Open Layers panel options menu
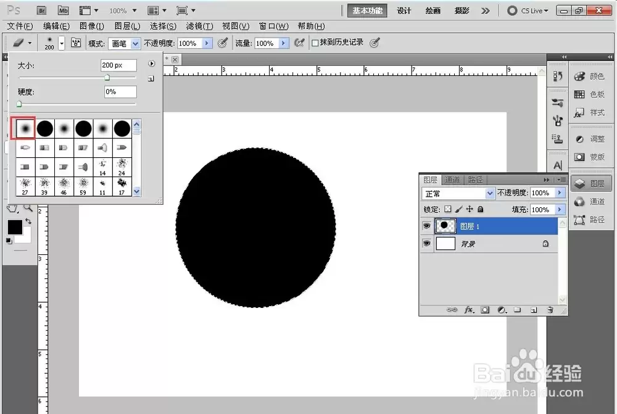 [x=562, y=180]
